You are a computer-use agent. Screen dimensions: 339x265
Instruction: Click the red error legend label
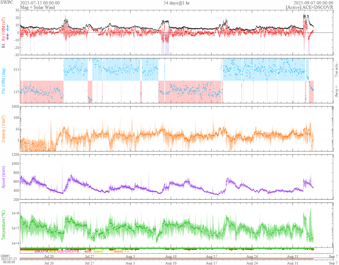pos(88,251)
